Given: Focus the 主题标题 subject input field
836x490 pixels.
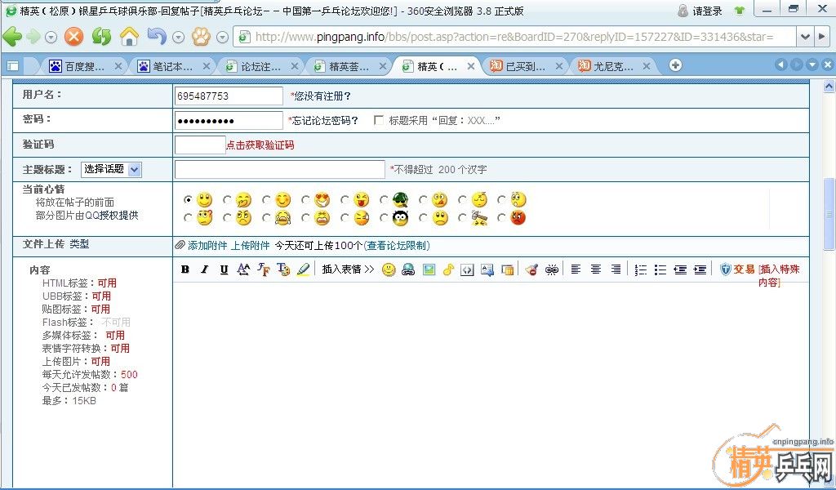Looking at the screenshot, I should tap(279, 169).
